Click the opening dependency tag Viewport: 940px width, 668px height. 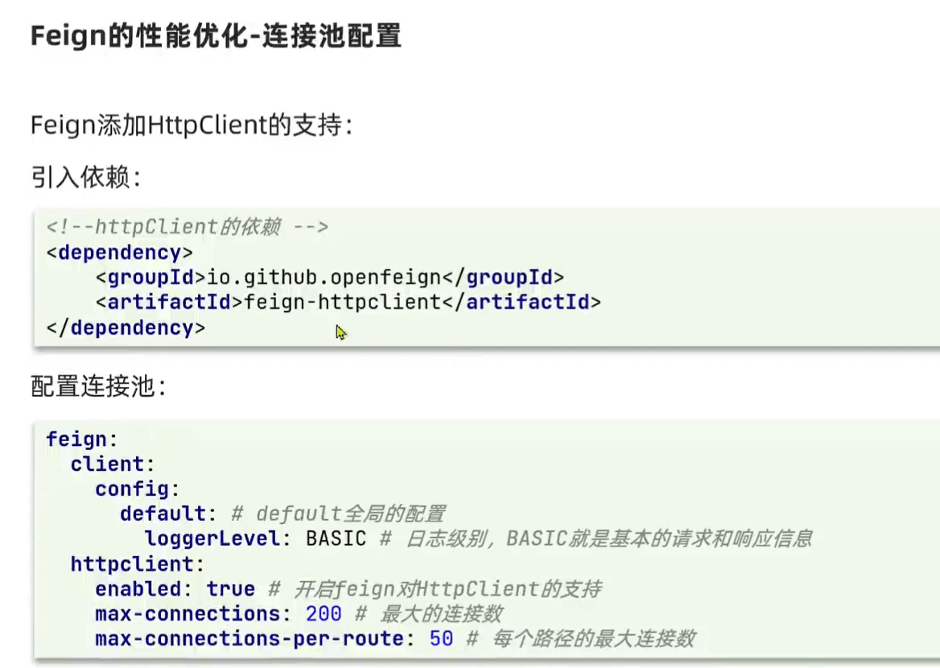pos(119,253)
